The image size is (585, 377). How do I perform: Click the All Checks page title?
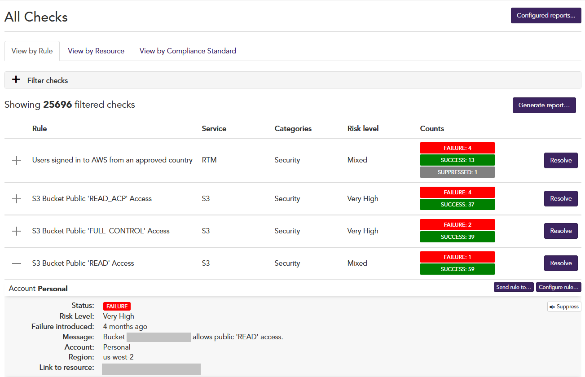[x=36, y=17]
